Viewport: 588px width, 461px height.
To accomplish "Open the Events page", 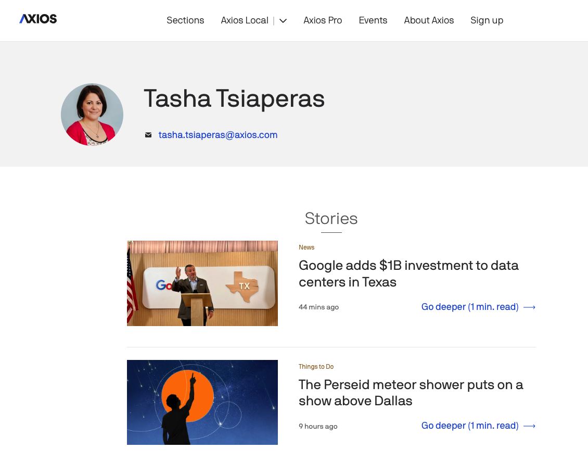I will (x=373, y=20).
